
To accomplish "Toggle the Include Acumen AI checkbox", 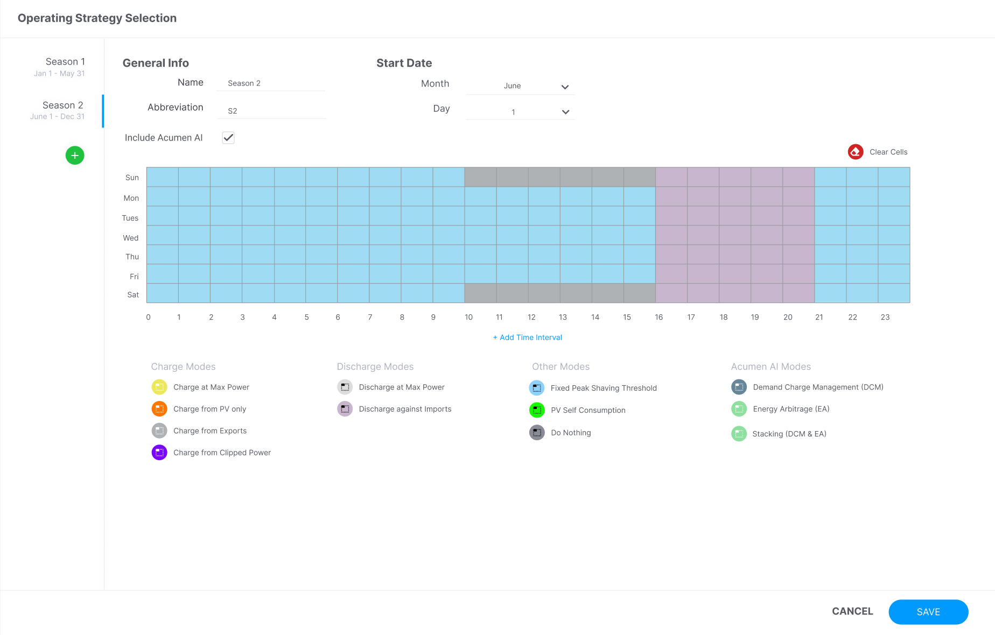I will (228, 137).
